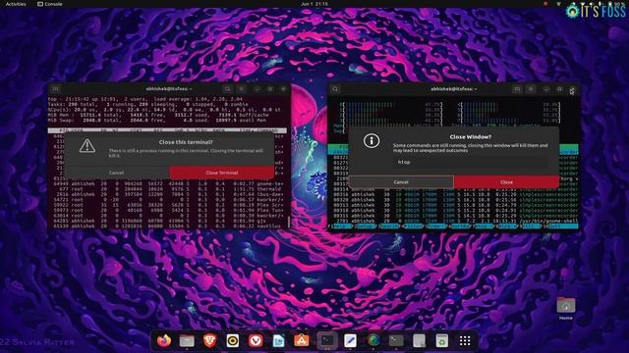Viewport: 629px width, 353px height.
Task: Select the highlighted Terminal icon in the dock
Action: [327, 340]
